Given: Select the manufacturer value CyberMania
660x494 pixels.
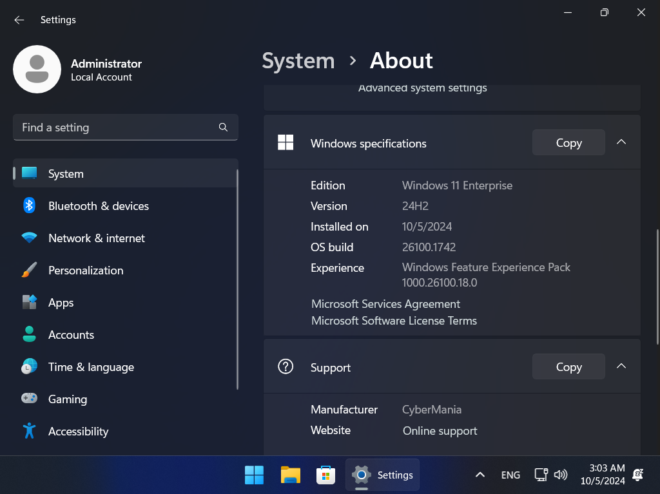Looking at the screenshot, I should pyautogui.click(x=432, y=410).
